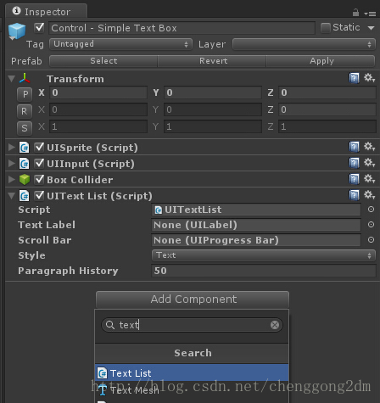380x403 pixels.
Task: Open the Style dropdown set to Text
Action: [x=264, y=255]
